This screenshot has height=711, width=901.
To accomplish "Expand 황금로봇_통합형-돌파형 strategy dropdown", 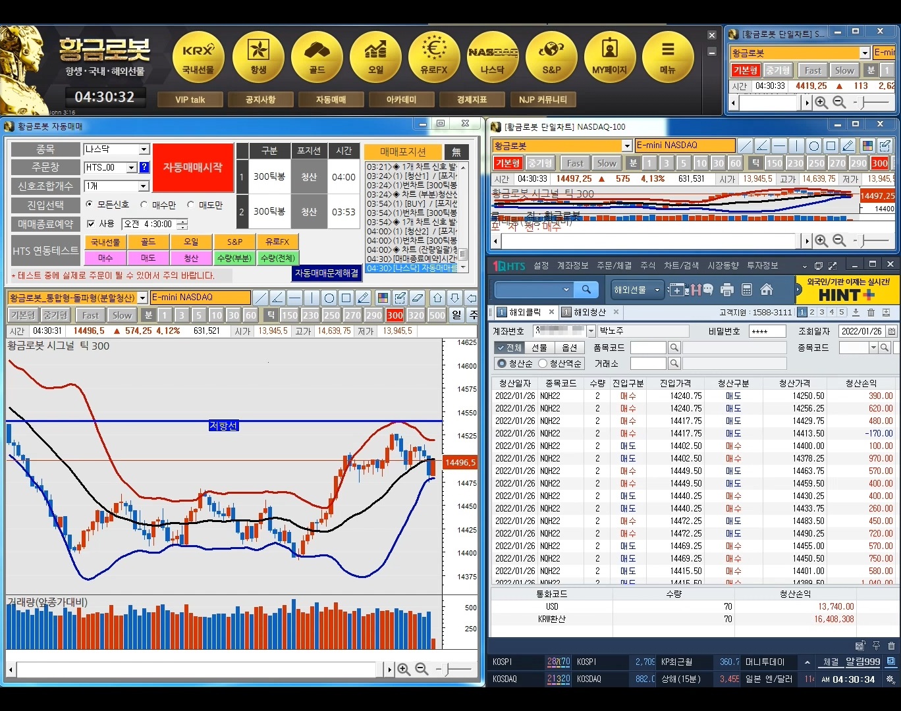I will [142, 298].
